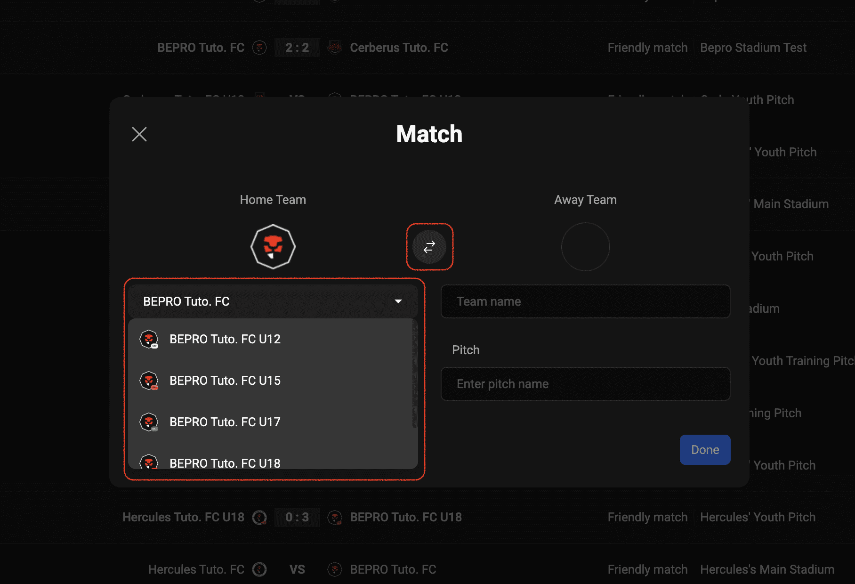This screenshot has height=584, width=855.
Task: Click the team dropdown list scrollbar
Action: coord(415,374)
